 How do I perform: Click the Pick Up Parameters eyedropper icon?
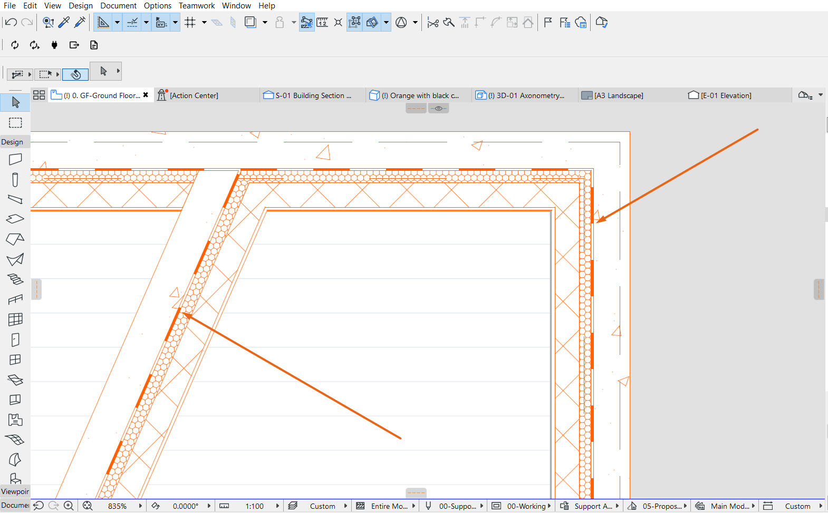coord(64,22)
